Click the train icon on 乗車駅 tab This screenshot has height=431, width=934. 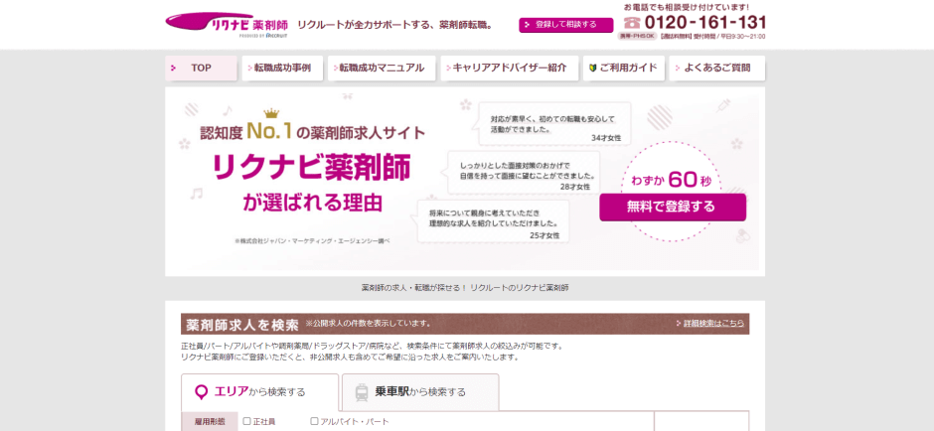(362, 392)
